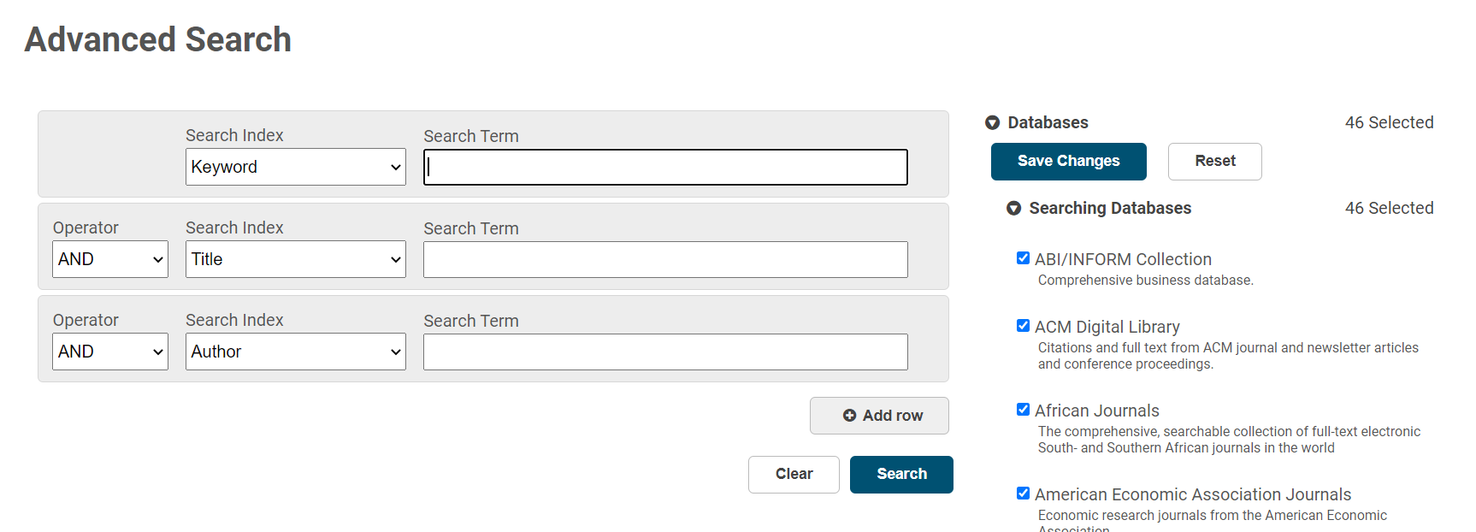1476x532 pixels.
Task: Click Save Changes for databases
Action: pos(1068,162)
